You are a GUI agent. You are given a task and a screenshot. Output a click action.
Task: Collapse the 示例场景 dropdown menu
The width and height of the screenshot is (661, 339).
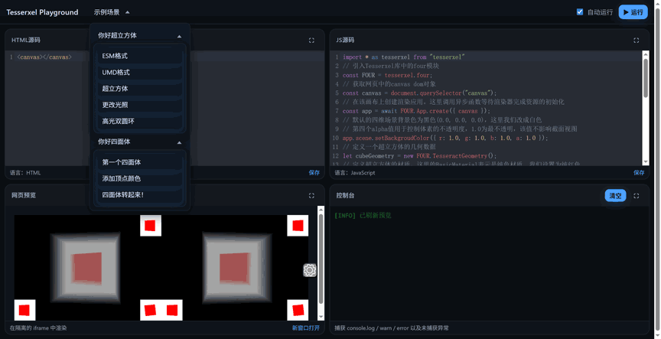[112, 12]
